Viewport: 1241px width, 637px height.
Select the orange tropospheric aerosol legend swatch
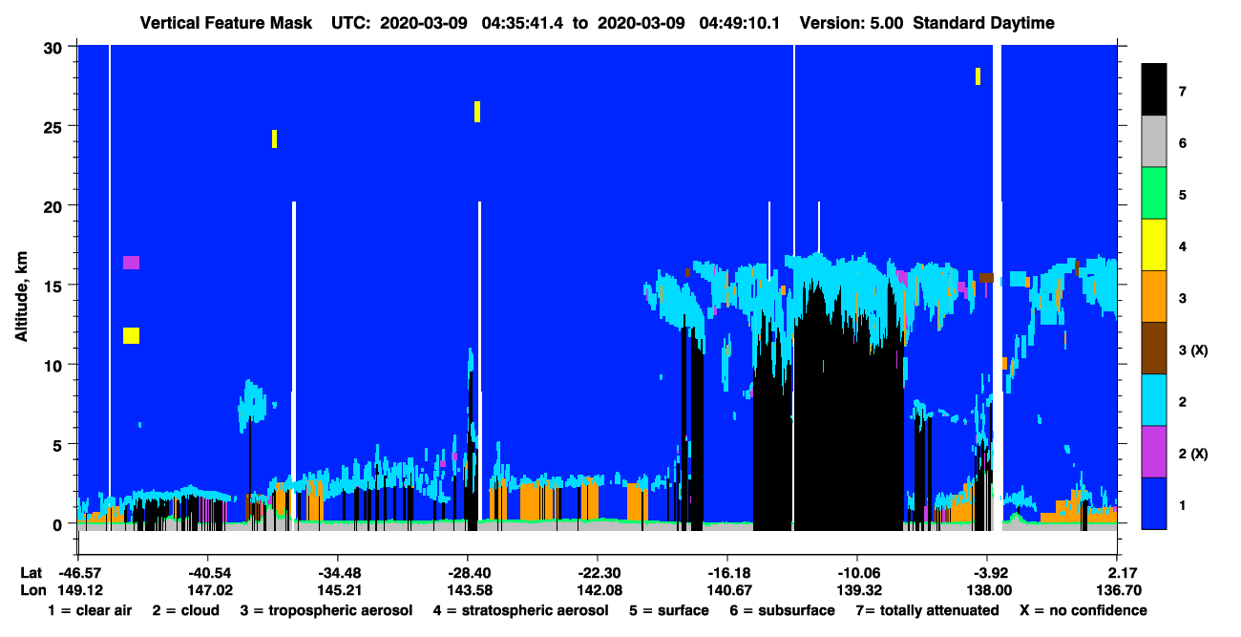click(x=1154, y=296)
